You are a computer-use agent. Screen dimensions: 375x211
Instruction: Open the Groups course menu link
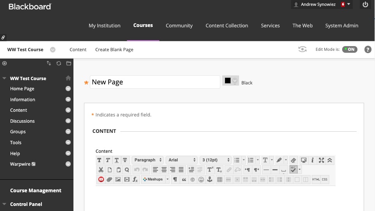pos(18,132)
